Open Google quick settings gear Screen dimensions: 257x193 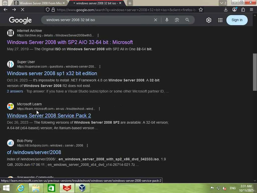[x=209, y=20]
